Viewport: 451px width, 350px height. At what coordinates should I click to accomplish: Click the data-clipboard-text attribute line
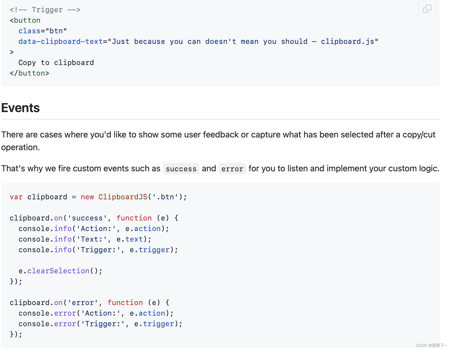[199, 42]
